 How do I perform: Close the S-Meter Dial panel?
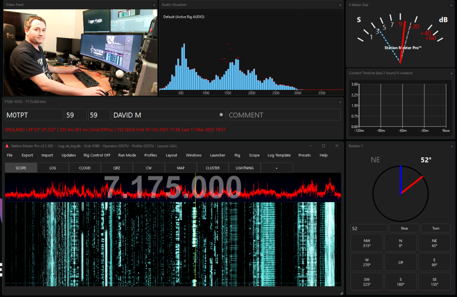click(x=451, y=5)
